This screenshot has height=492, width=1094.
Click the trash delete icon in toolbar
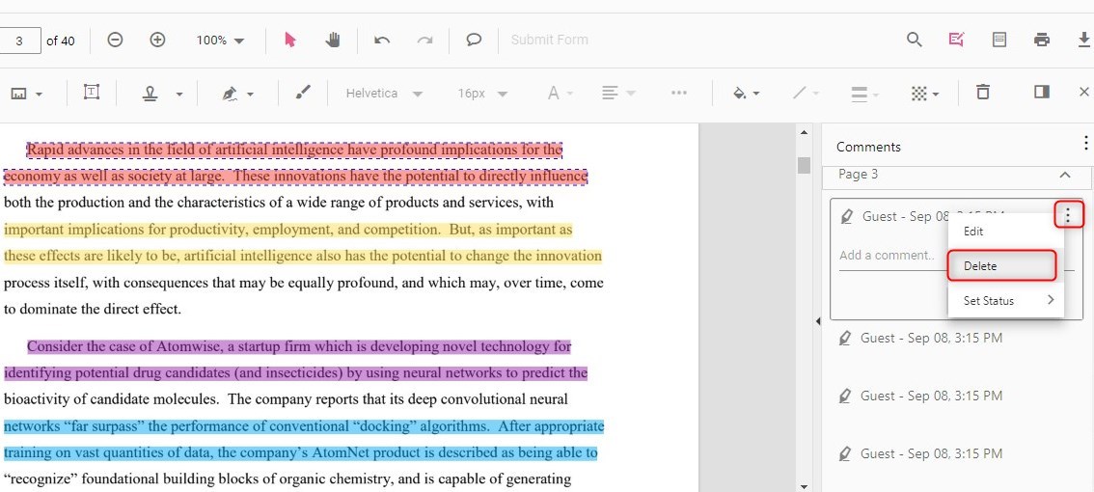pyautogui.click(x=983, y=93)
